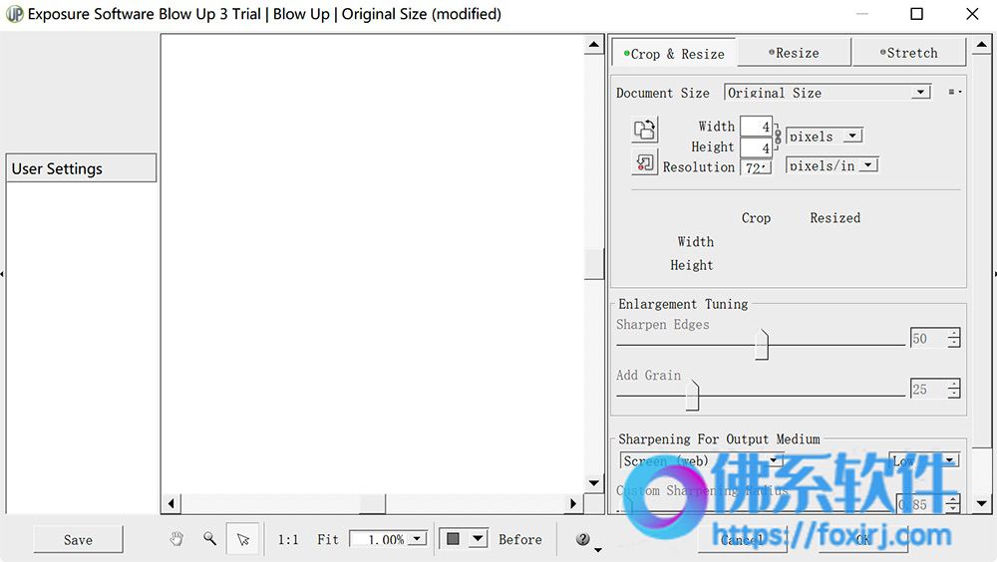The height and width of the screenshot is (562, 997).
Task: Adjust Custom Sharpening Radius stepper
Action: tap(952, 504)
